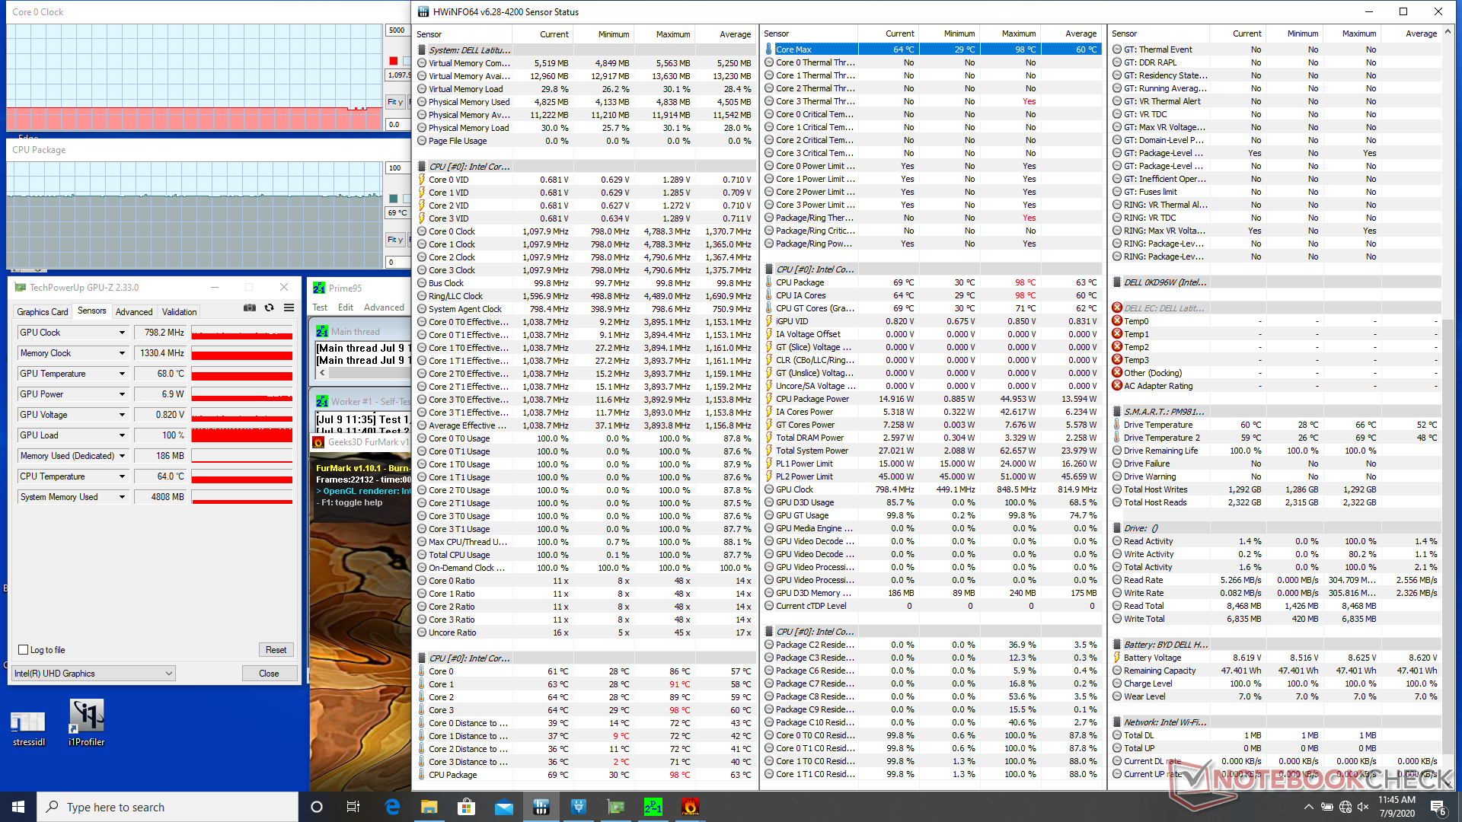The height and width of the screenshot is (822, 1462).
Task: Click the GPU-Z refresh icon
Action: point(269,308)
